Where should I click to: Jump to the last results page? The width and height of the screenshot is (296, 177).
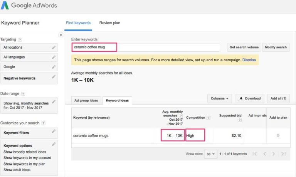pyautogui.click(x=283, y=154)
